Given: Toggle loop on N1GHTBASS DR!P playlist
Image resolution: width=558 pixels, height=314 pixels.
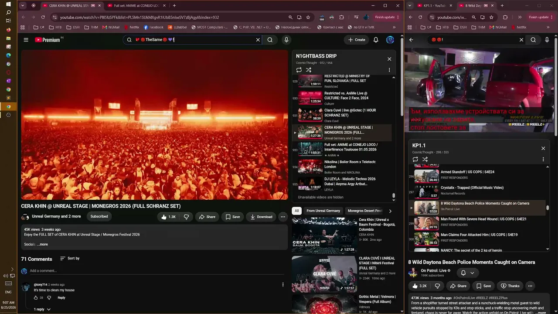Looking at the screenshot, I should click(x=299, y=70).
